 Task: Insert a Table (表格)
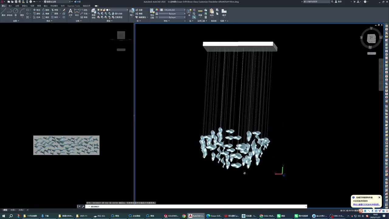click(84, 17)
